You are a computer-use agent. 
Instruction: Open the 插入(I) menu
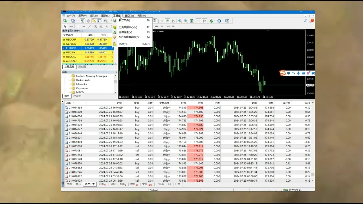click(x=94, y=16)
